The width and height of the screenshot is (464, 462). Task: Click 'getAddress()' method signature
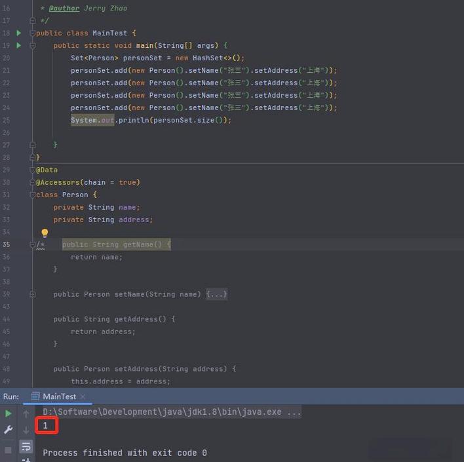(x=140, y=319)
